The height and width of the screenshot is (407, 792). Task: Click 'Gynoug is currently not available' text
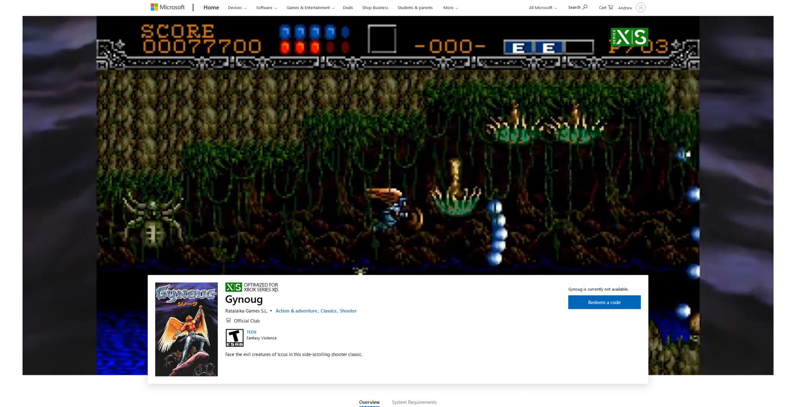coord(598,289)
